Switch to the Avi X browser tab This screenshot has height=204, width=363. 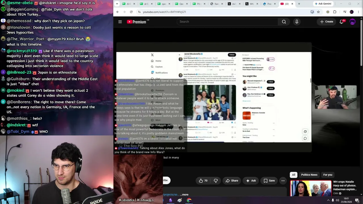(235, 4)
